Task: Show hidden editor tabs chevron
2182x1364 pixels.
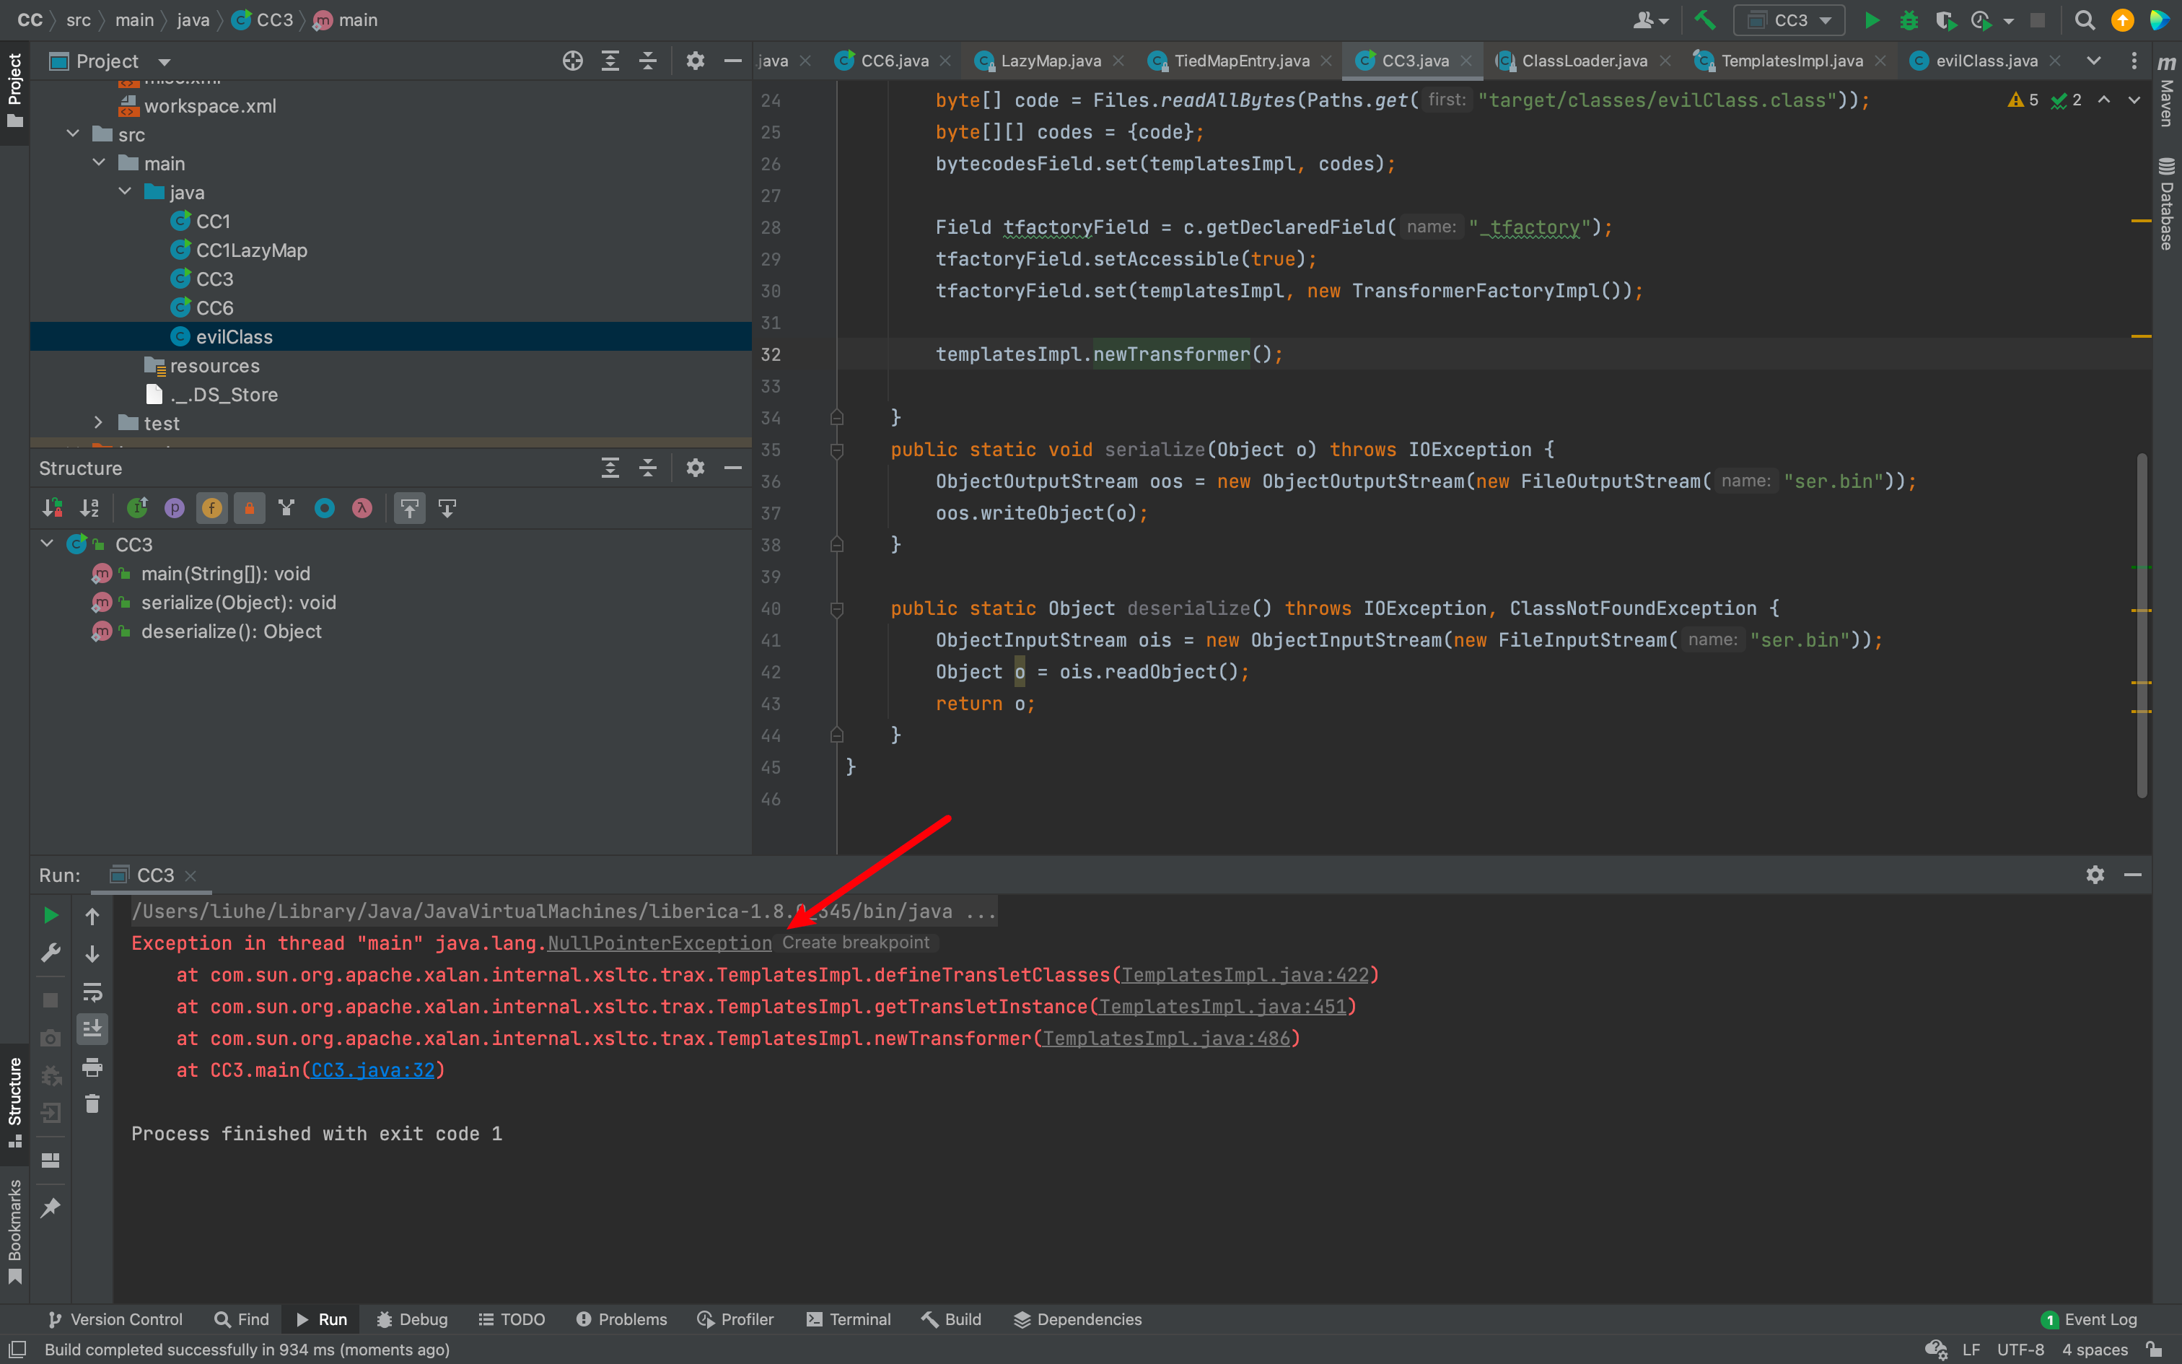Action: tap(2094, 61)
